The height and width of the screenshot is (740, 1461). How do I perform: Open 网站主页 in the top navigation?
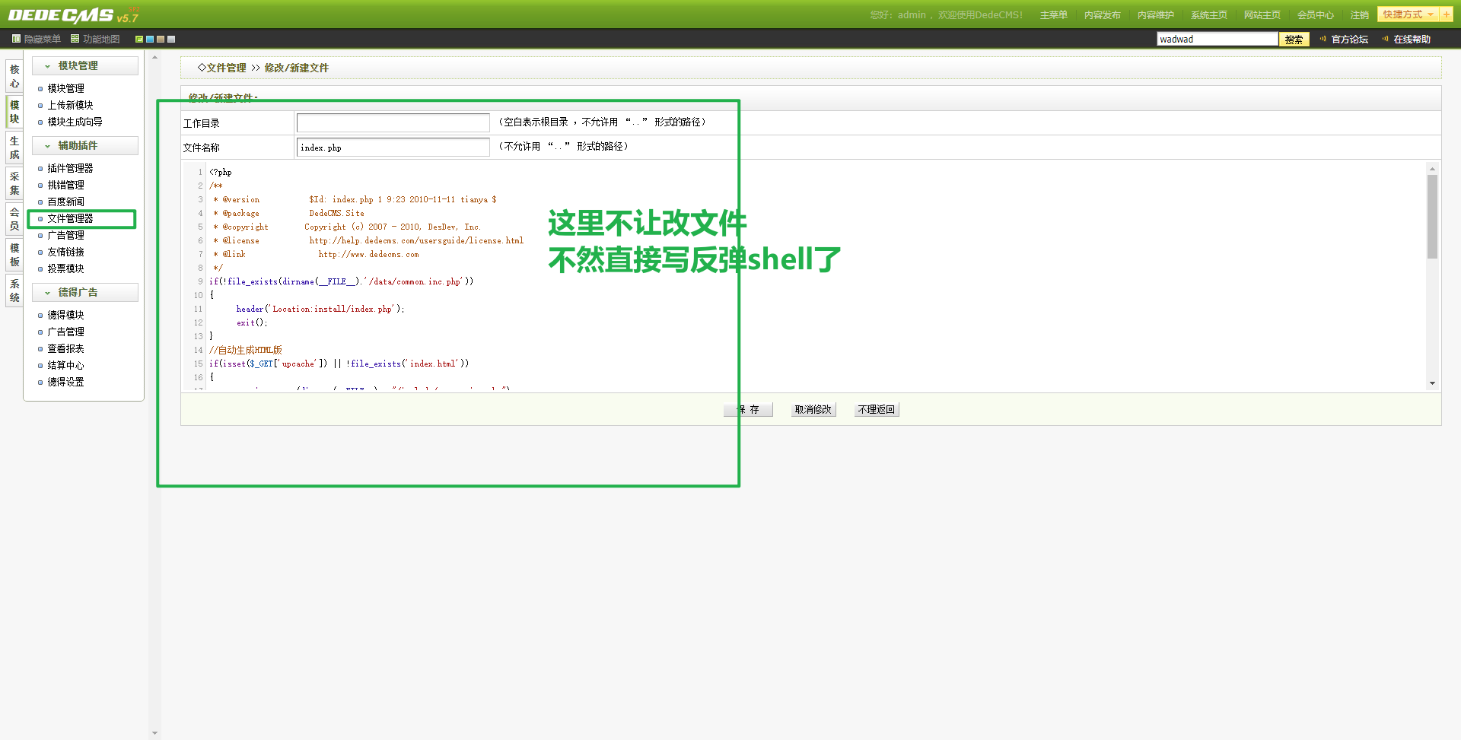click(x=1262, y=15)
